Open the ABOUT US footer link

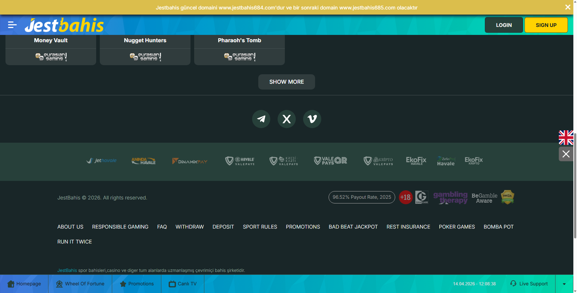(70, 227)
